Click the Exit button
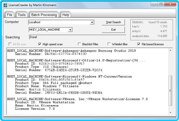This screenshot has height=121, width=179. (x=113, y=29)
